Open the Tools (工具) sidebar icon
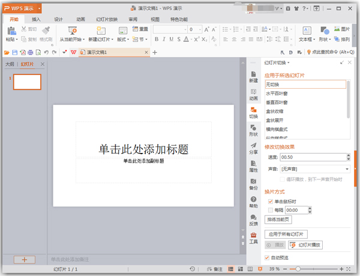 [253, 238]
